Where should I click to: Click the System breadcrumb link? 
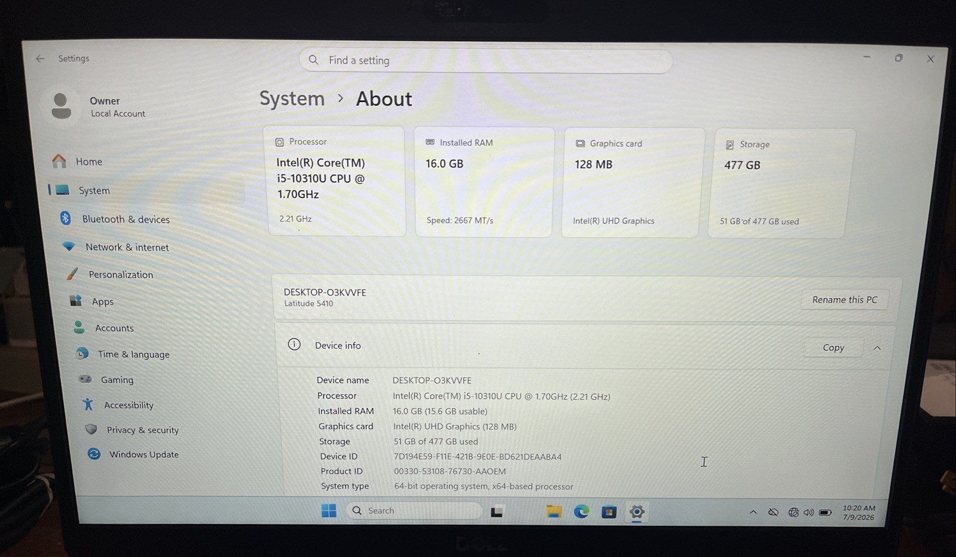coord(292,98)
